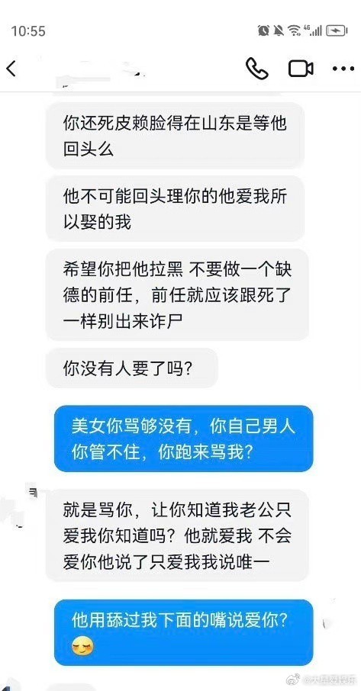Tap the muted bell status icon
This screenshot has width=361, height=691.
click(278, 30)
